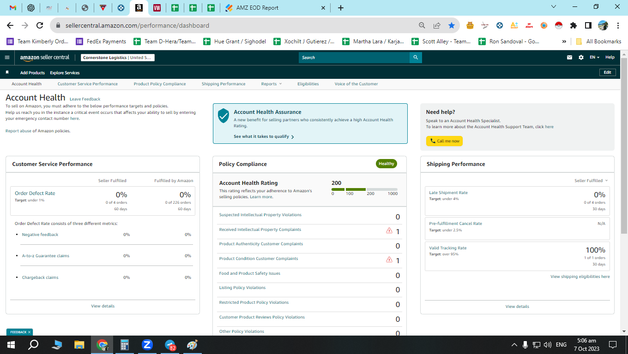Viewport: 628px width, 354px height.
Task: Click Add Products link
Action: [32, 73]
